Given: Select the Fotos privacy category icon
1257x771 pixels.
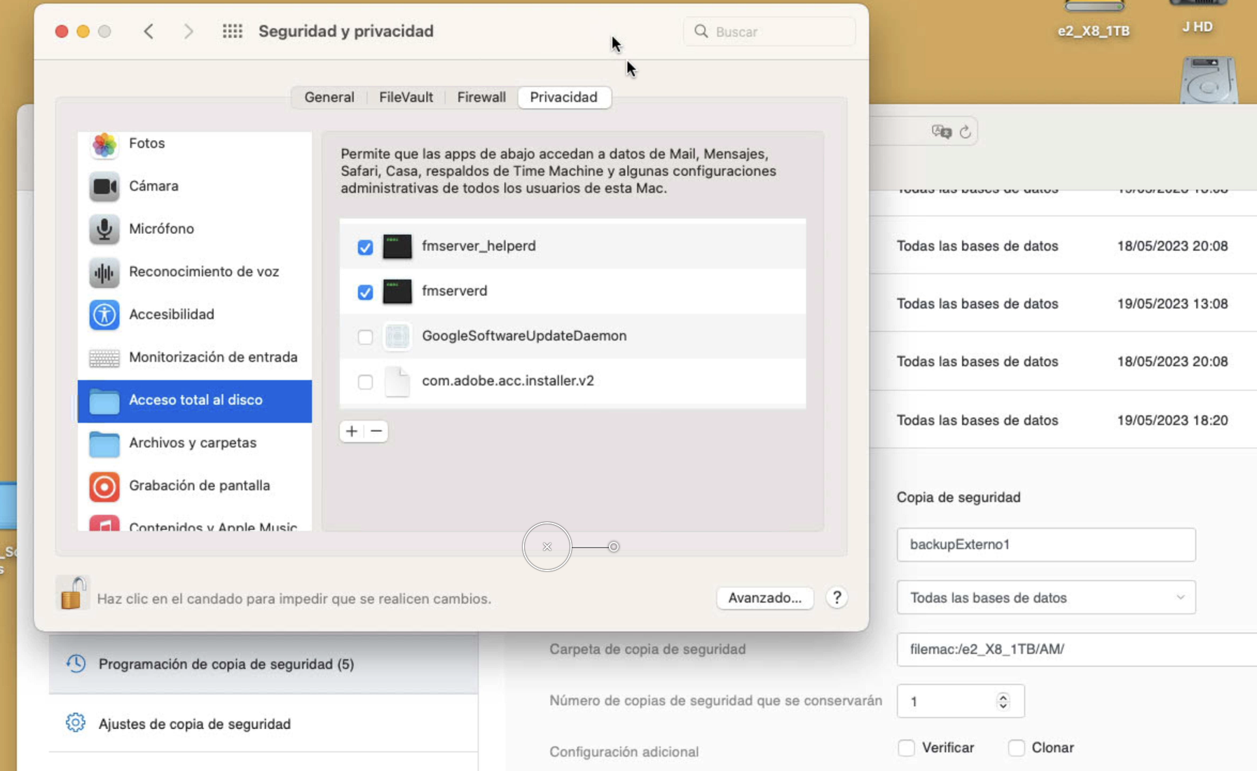Looking at the screenshot, I should (104, 144).
